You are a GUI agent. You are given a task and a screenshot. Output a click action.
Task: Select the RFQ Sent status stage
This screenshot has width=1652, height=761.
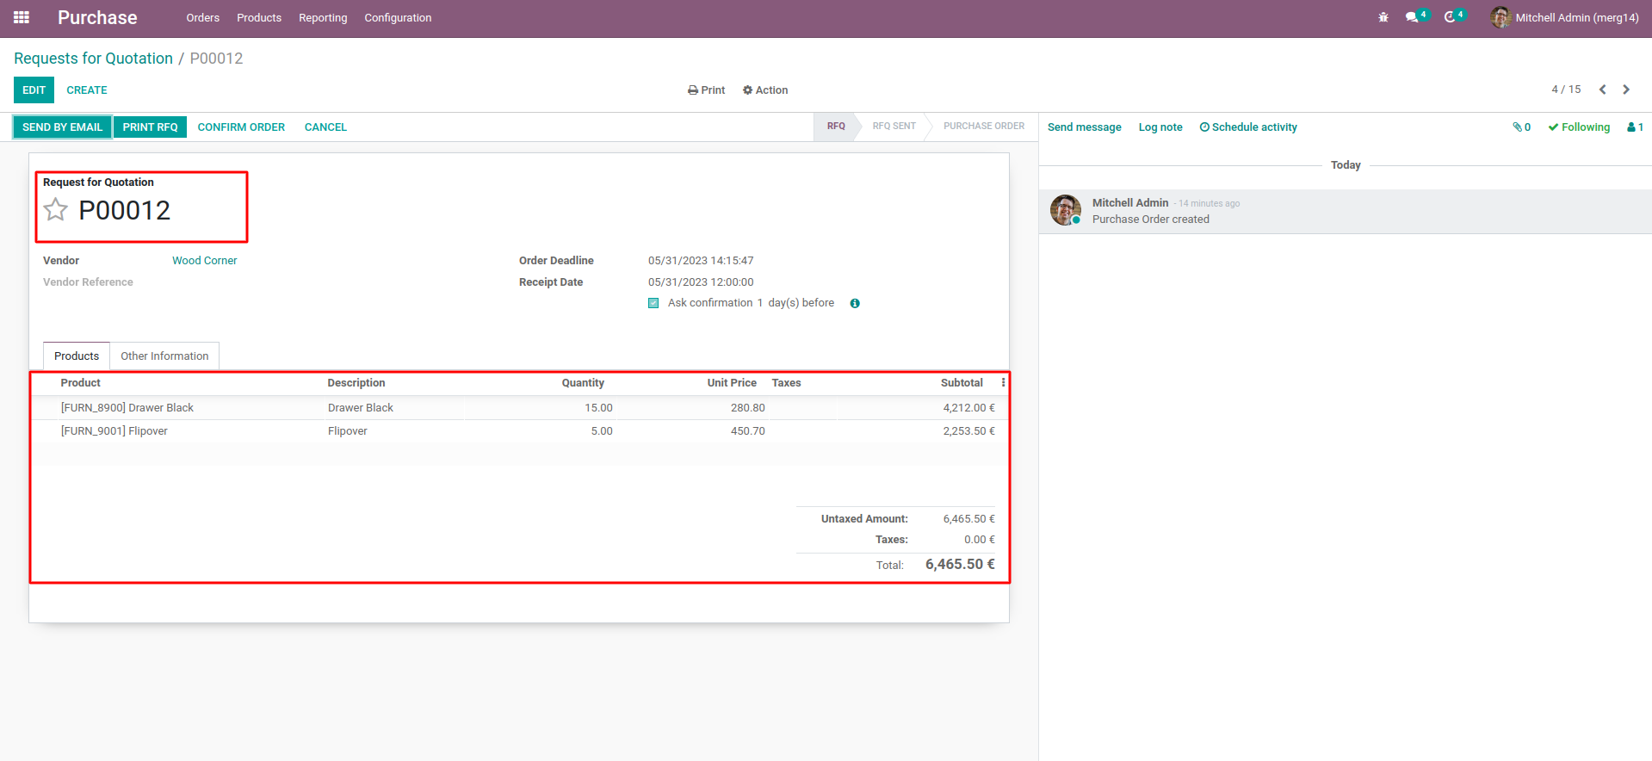pos(894,127)
